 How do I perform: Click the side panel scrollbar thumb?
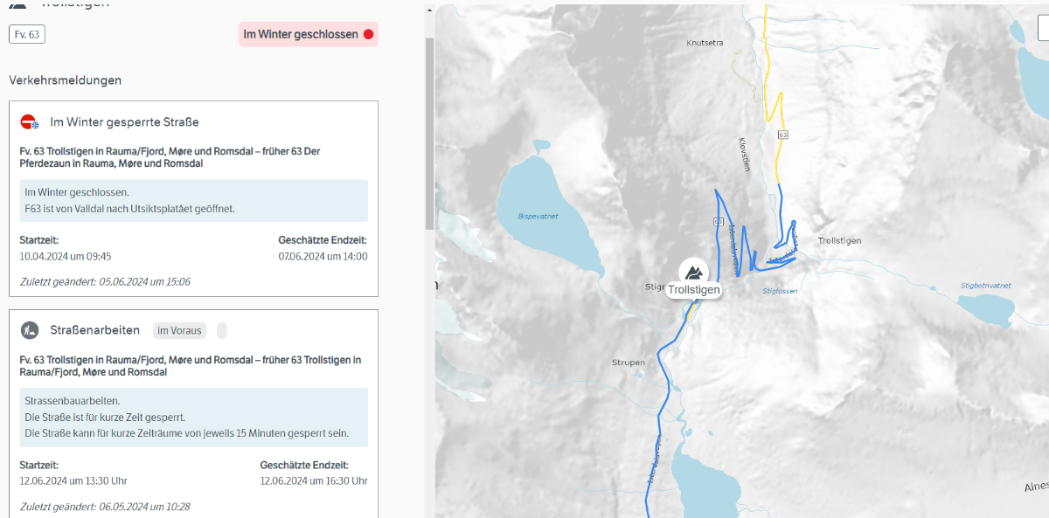(x=428, y=131)
